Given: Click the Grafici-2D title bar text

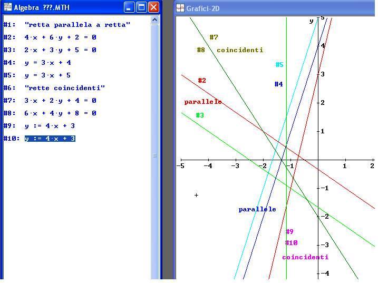Looking at the screenshot, I should click(x=203, y=8).
